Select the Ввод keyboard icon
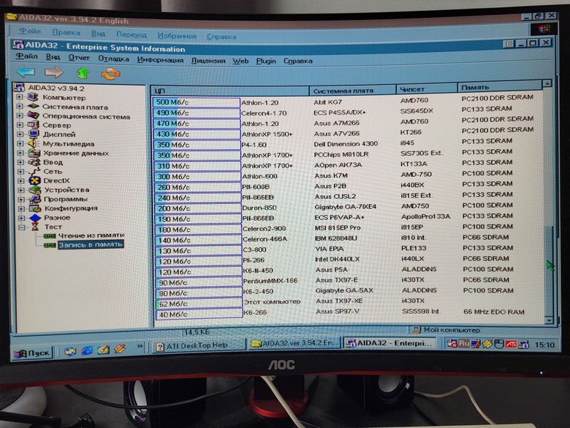 pyautogui.click(x=33, y=162)
